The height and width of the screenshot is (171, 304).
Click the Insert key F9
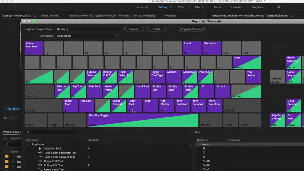(x=192, y=48)
